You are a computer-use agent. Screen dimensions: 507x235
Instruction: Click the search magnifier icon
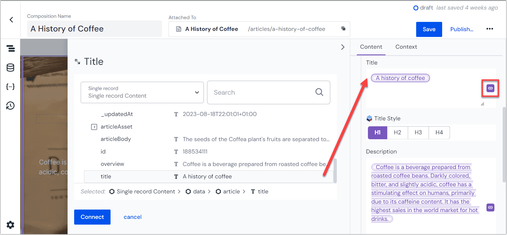click(x=319, y=92)
